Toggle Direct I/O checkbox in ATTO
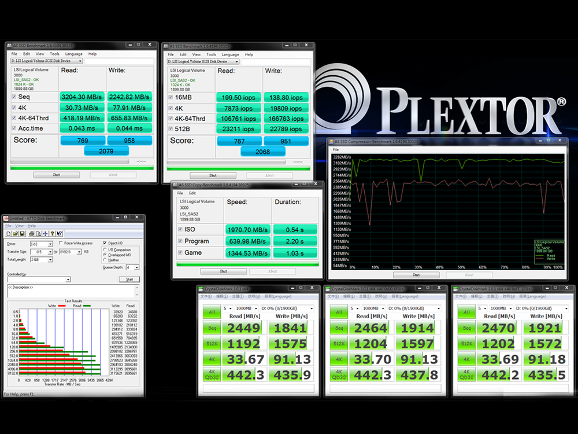Screen dimensions: 578x434 coord(105,243)
